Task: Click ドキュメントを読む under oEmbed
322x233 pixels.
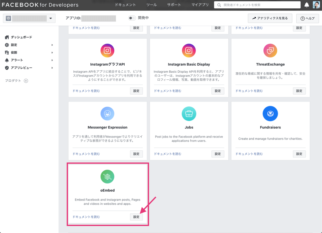Action: pos(86,217)
